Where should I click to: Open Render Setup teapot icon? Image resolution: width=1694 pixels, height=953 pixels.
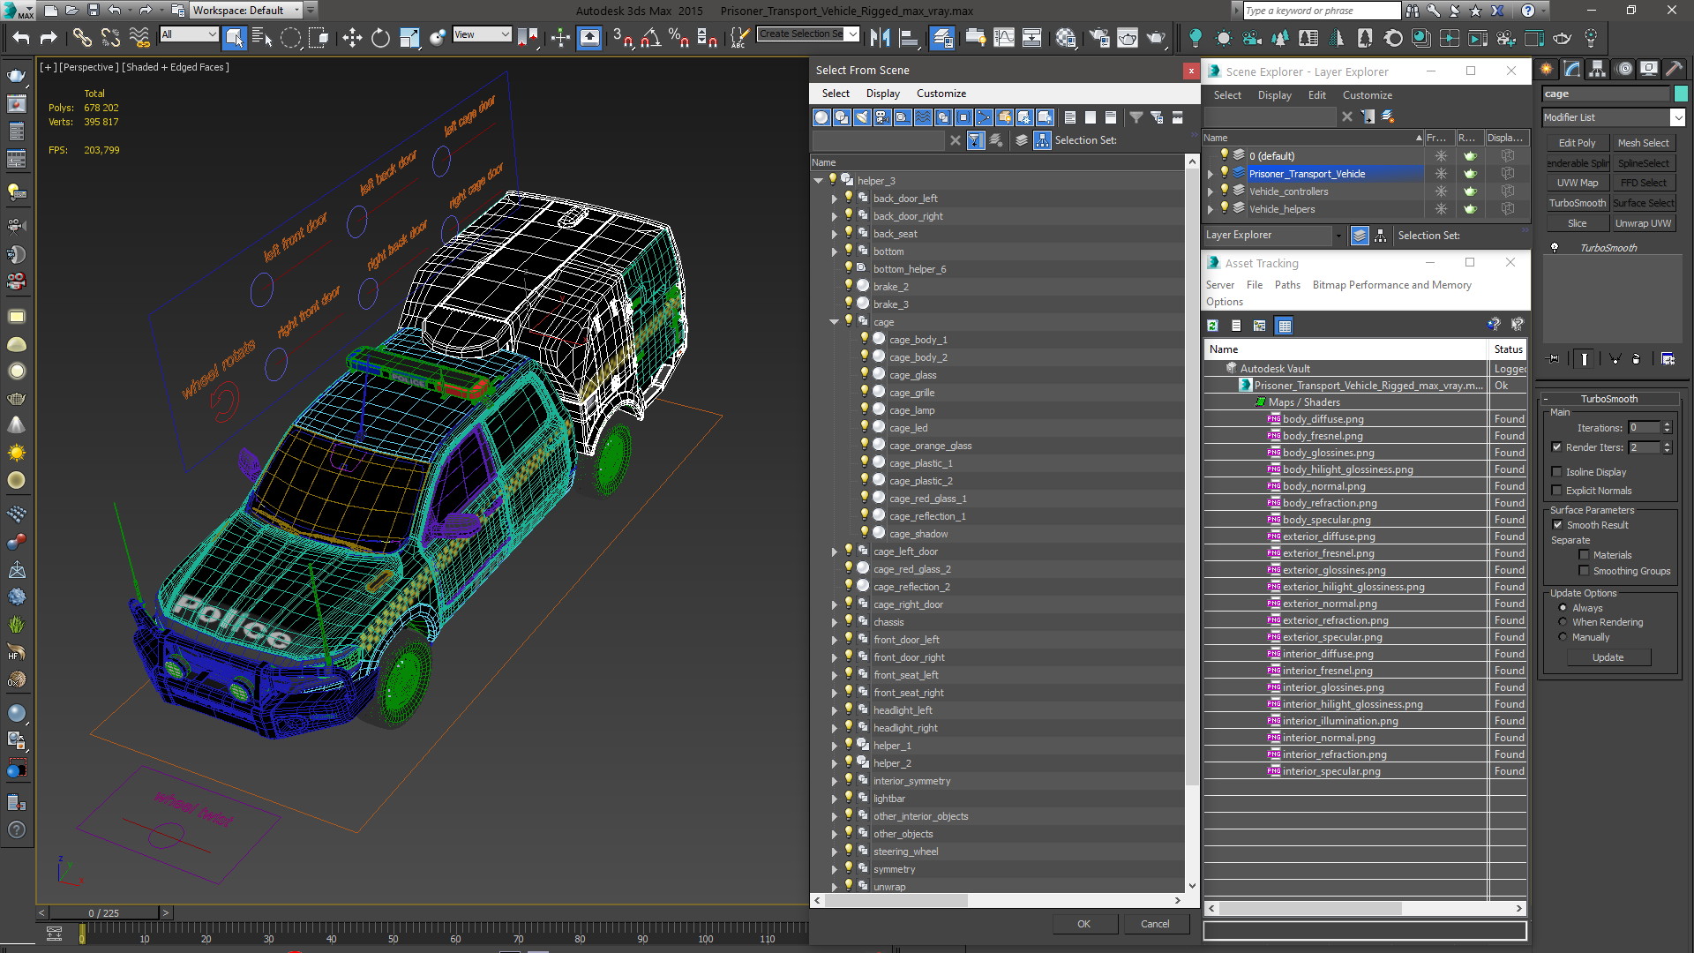1099,37
